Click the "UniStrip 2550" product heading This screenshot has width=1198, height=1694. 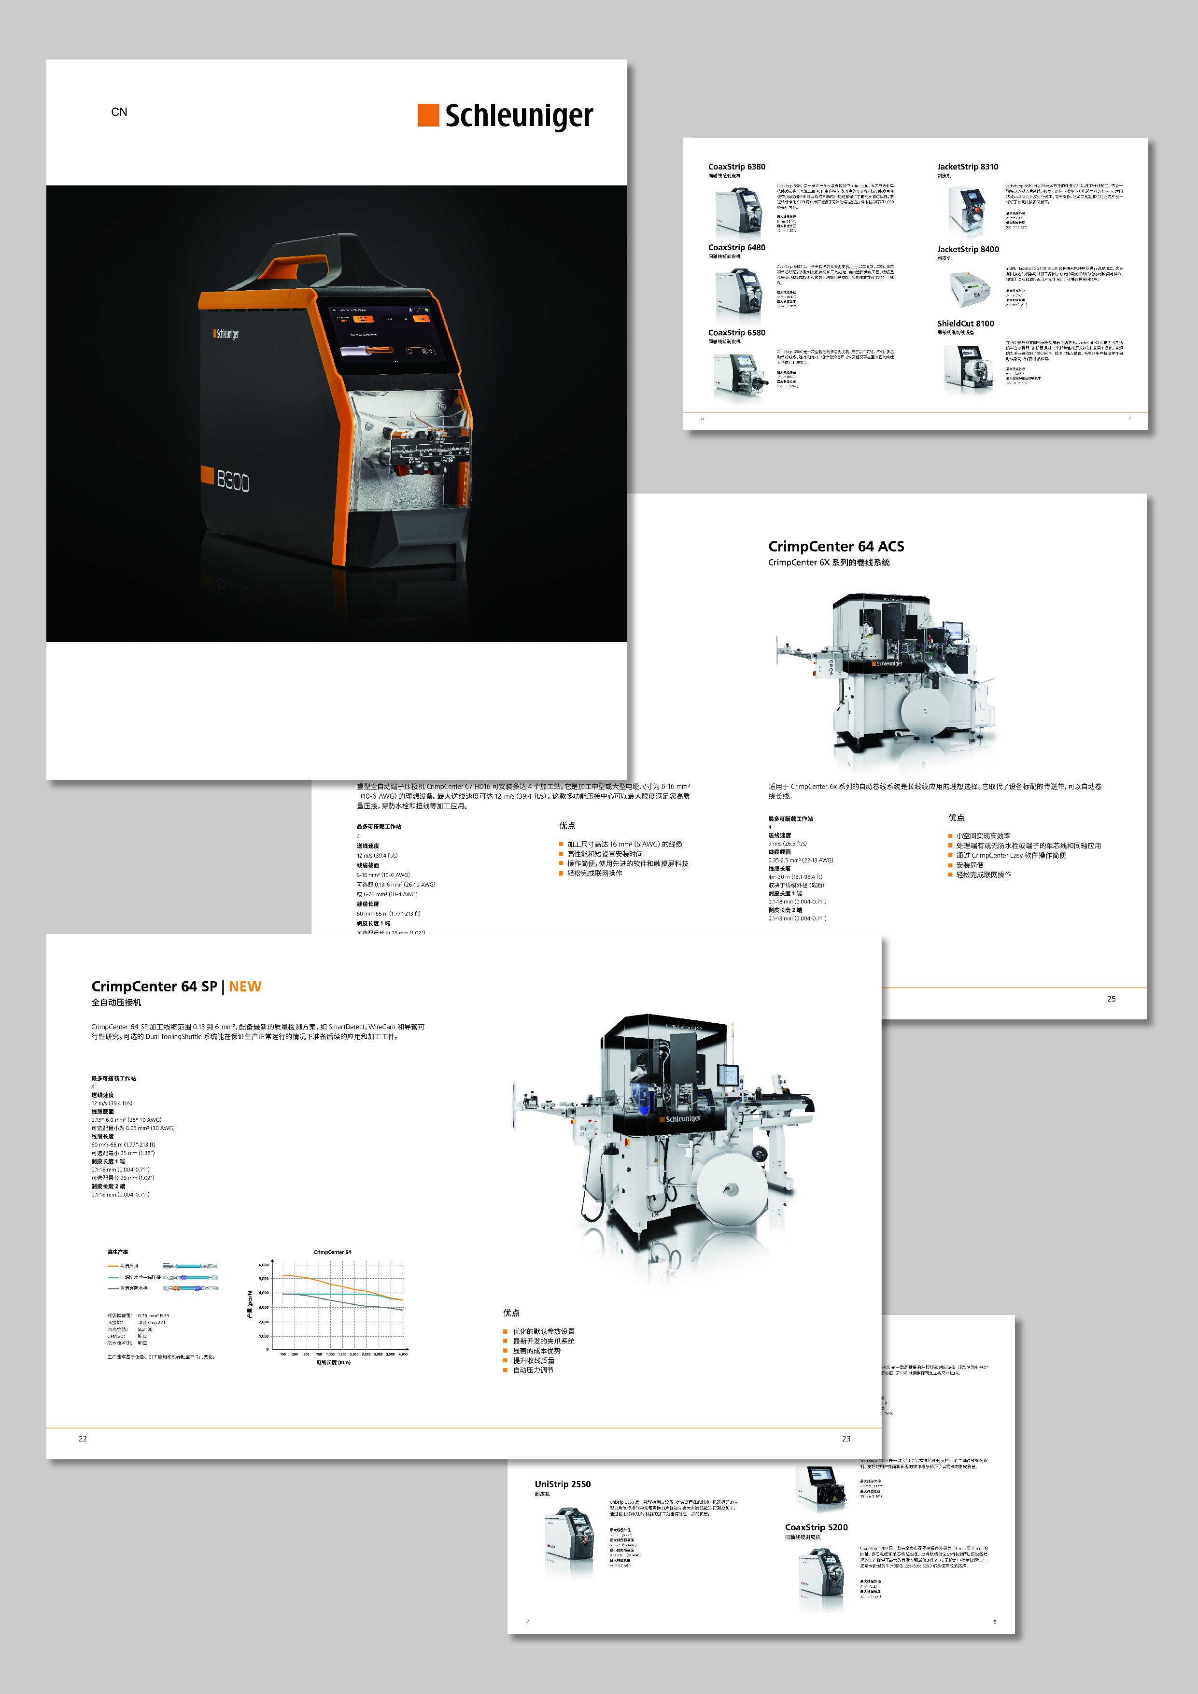click(562, 1484)
